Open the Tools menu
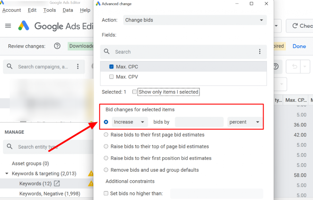Image resolution: width=313 pixels, height=200 pixels. (x=50, y=10)
